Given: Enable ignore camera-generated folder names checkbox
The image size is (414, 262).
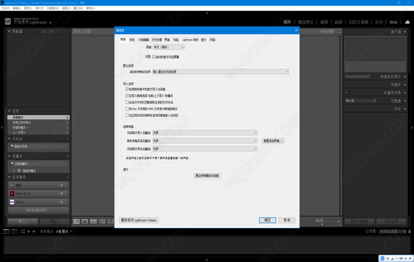Looking at the screenshot, I should click(x=127, y=102).
